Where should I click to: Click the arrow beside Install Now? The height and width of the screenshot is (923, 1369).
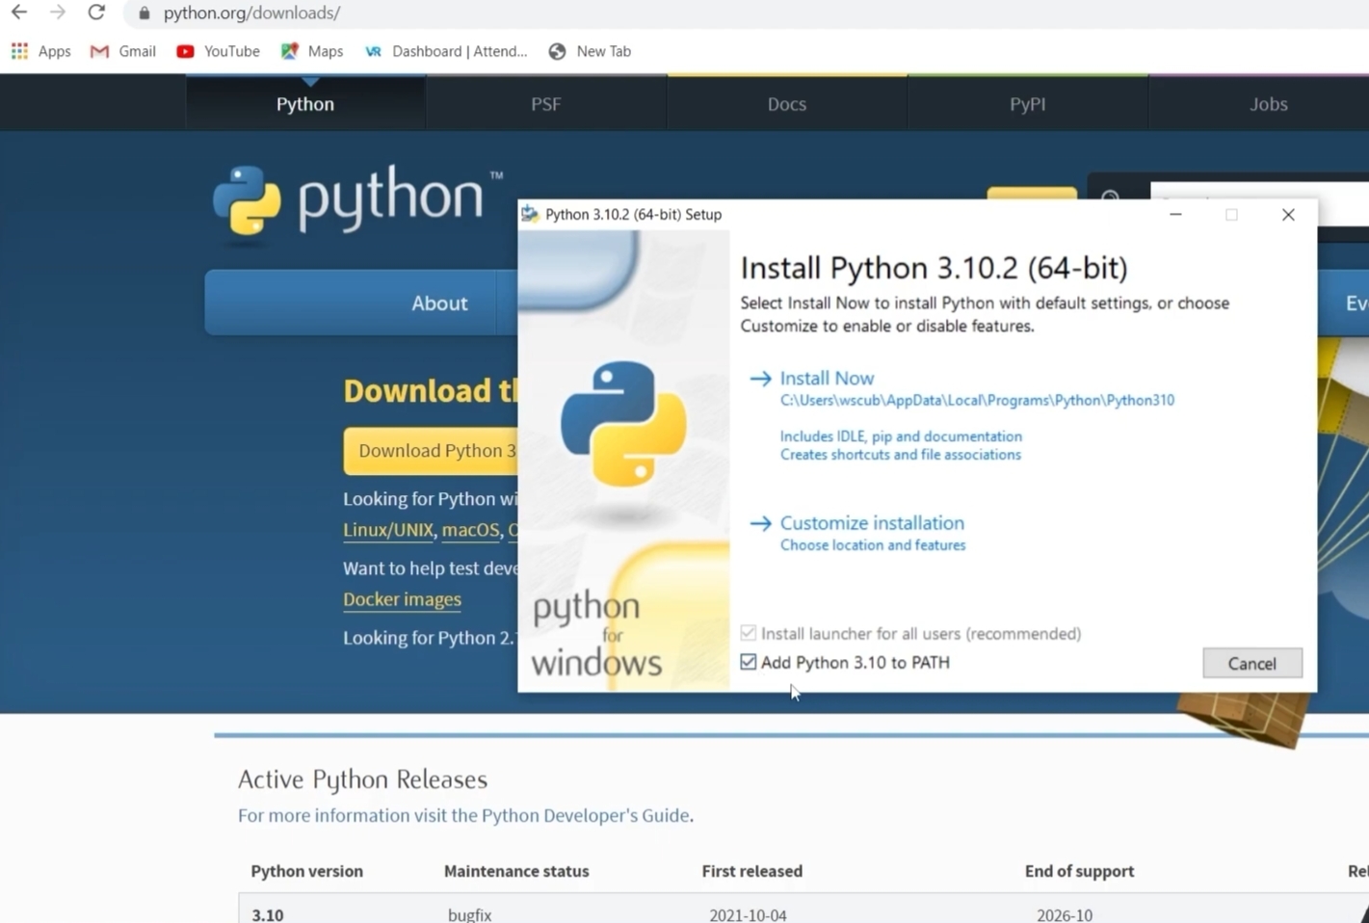(x=760, y=379)
